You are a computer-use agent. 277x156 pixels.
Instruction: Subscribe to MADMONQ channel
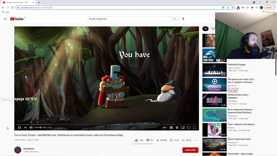[190, 150]
